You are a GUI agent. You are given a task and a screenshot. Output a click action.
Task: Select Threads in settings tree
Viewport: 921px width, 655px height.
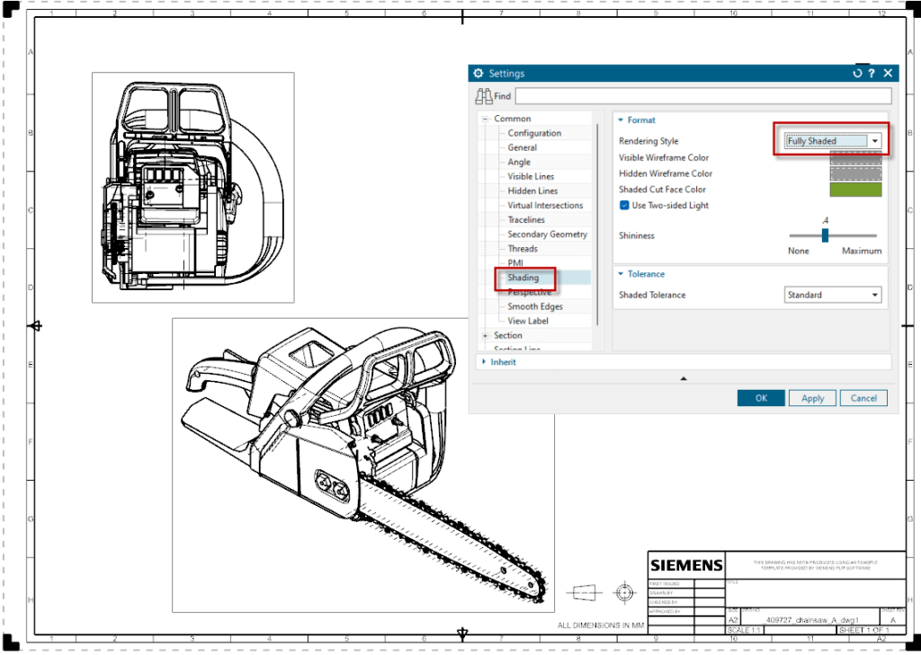tap(523, 249)
